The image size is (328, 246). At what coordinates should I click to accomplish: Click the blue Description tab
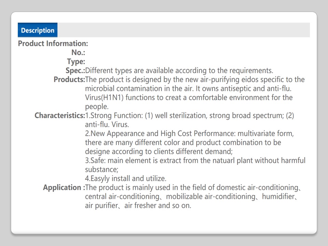[38, 30]
